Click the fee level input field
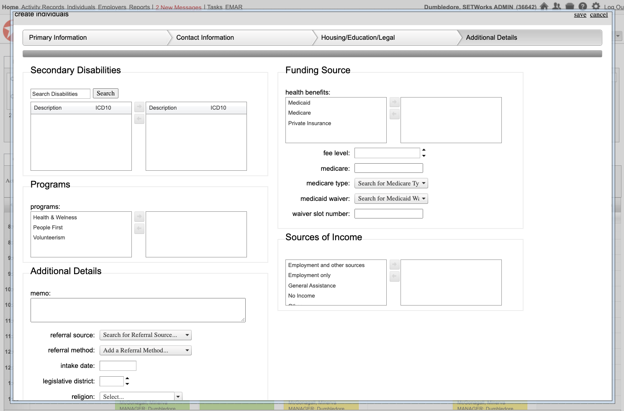 click(387, 153)
